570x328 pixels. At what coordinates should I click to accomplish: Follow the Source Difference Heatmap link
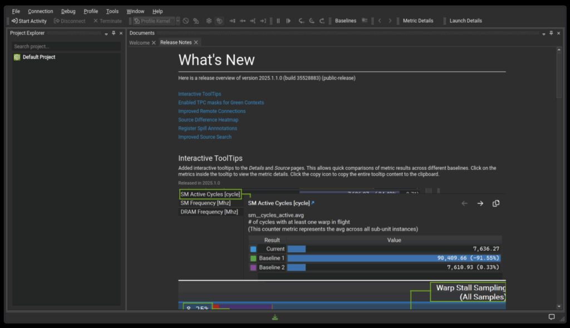[x=208, y=120]
